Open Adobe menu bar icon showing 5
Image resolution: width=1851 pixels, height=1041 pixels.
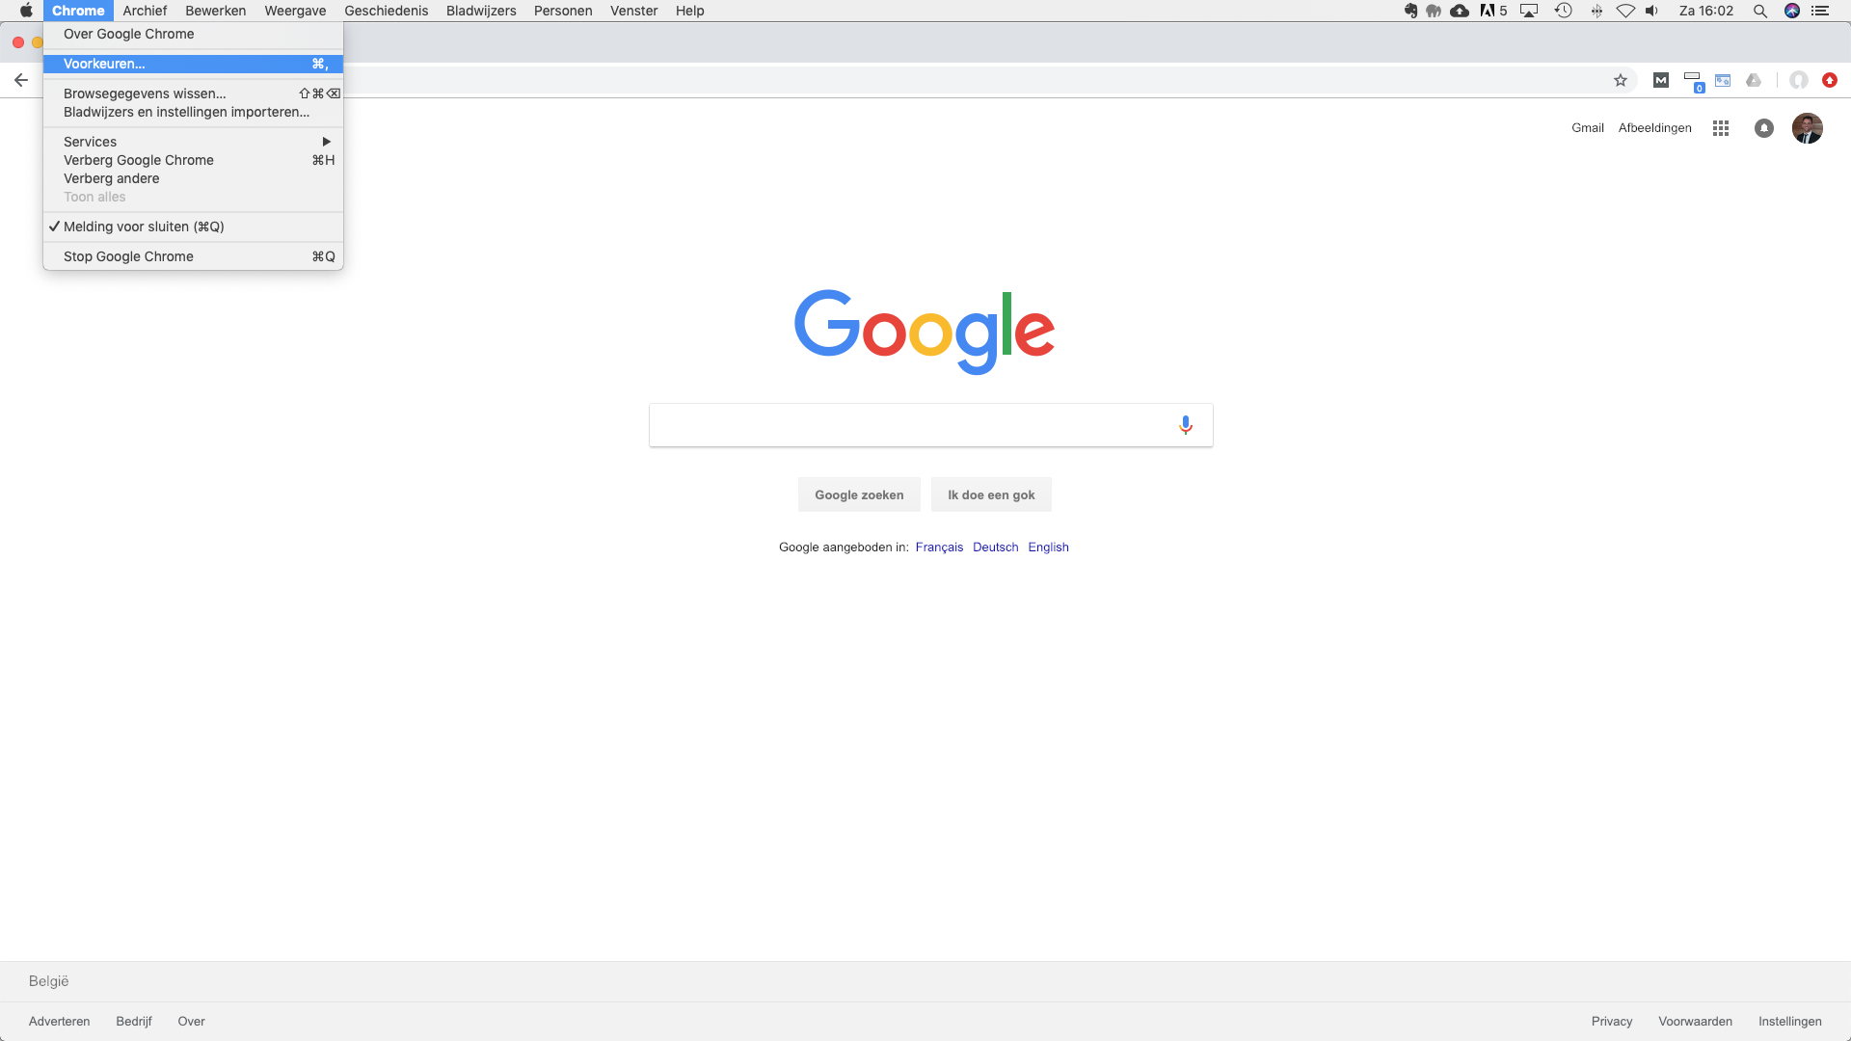[1493, 11]
